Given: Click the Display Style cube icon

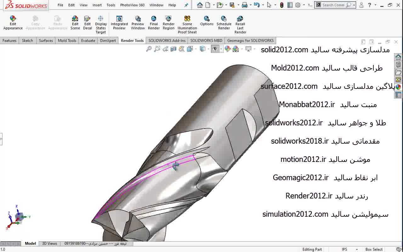Looking at the screenshot, I should coord(203,49).
